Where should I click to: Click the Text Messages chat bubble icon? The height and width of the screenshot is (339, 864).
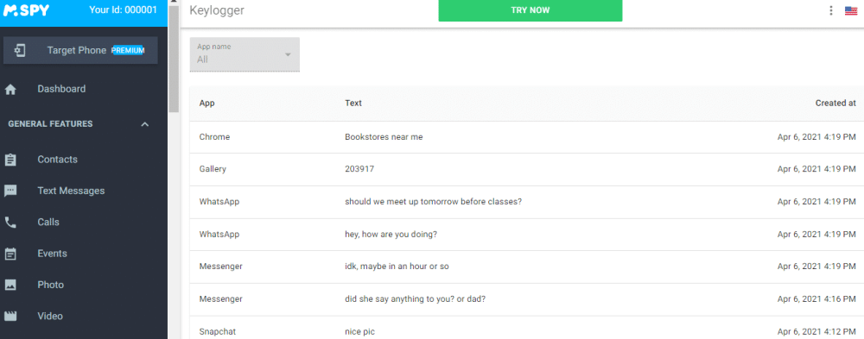10,191
